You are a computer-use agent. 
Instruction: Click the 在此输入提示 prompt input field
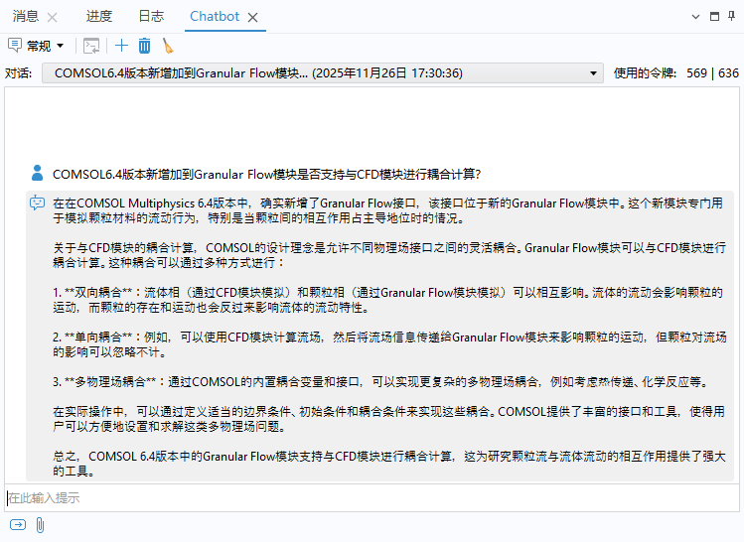click(x=372, y=498)
